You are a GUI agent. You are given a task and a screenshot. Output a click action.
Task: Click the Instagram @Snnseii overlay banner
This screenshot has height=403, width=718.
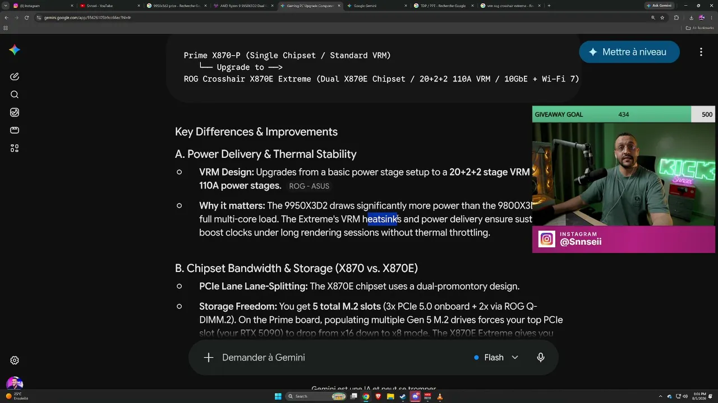(624, 239)
